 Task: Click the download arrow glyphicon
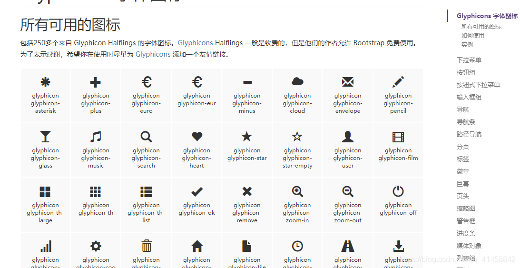coord(398,247)
